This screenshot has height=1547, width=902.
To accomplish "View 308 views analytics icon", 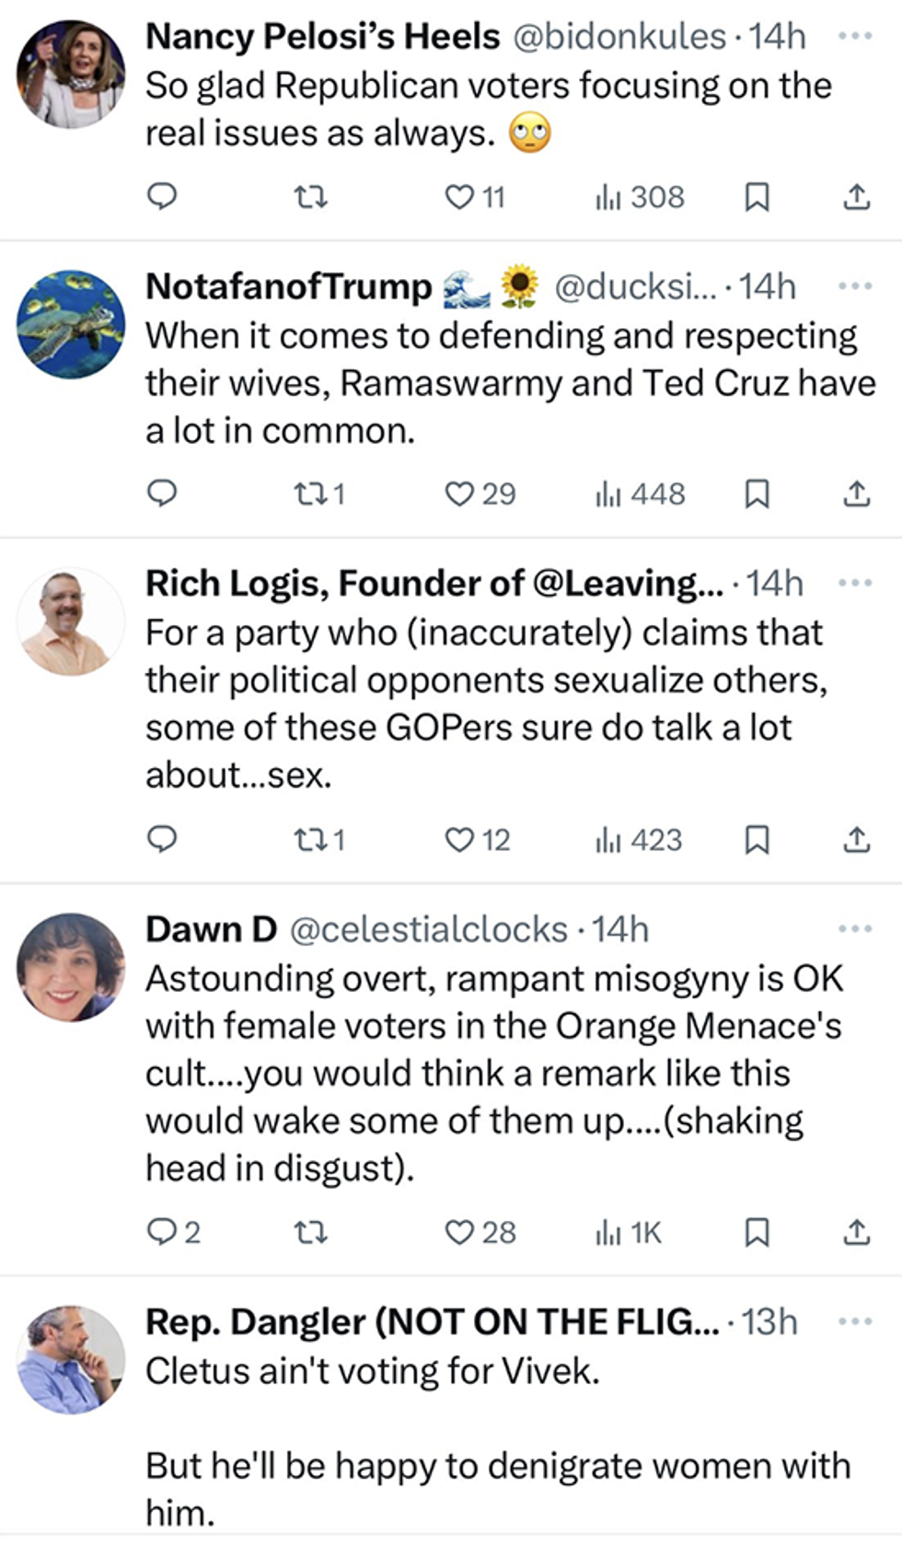I will point(640,196).
